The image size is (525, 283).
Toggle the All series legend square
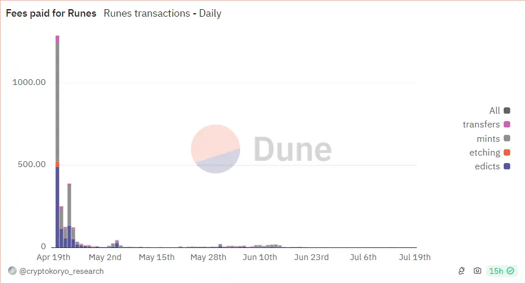pos(507,110)
